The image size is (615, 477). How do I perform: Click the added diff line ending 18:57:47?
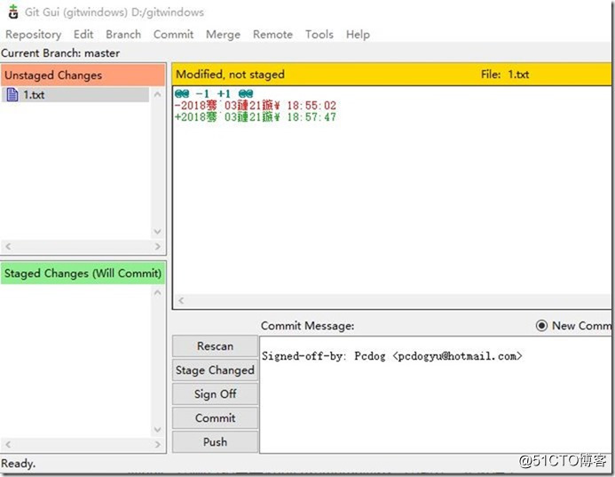[256, 116]
